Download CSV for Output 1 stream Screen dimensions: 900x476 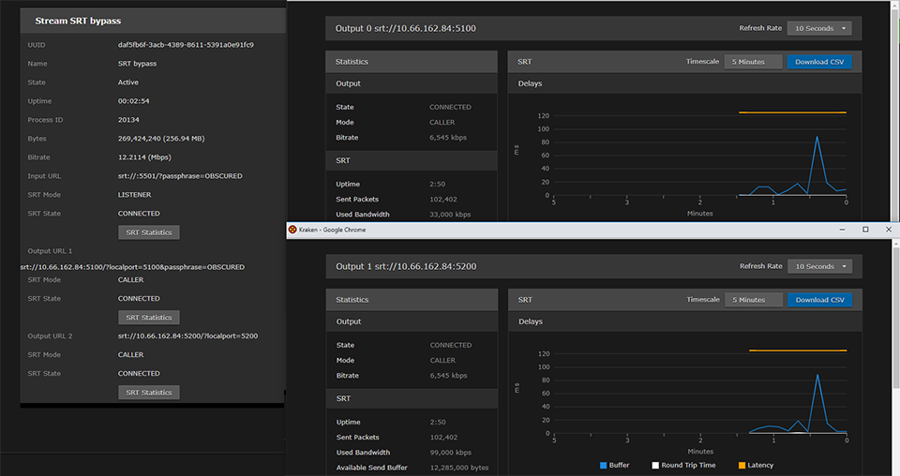pyautogui.click(x=818, y=300)
